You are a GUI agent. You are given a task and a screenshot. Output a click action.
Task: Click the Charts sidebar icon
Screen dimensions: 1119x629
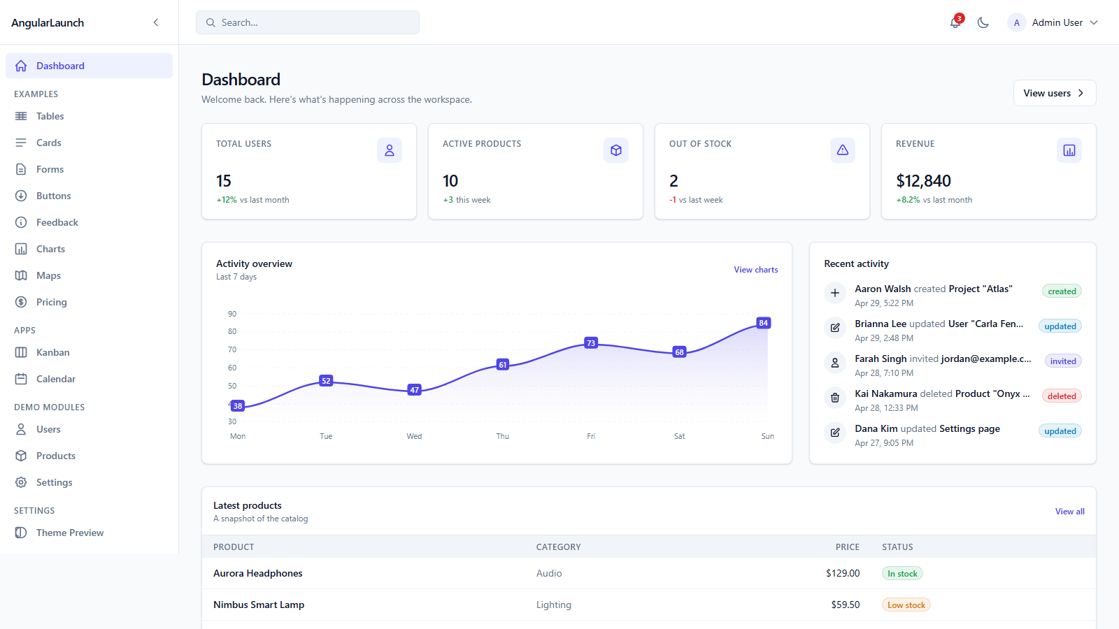[21, 249]
